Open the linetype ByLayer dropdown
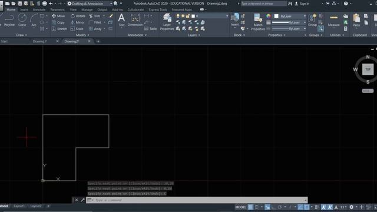 [289, 29]
